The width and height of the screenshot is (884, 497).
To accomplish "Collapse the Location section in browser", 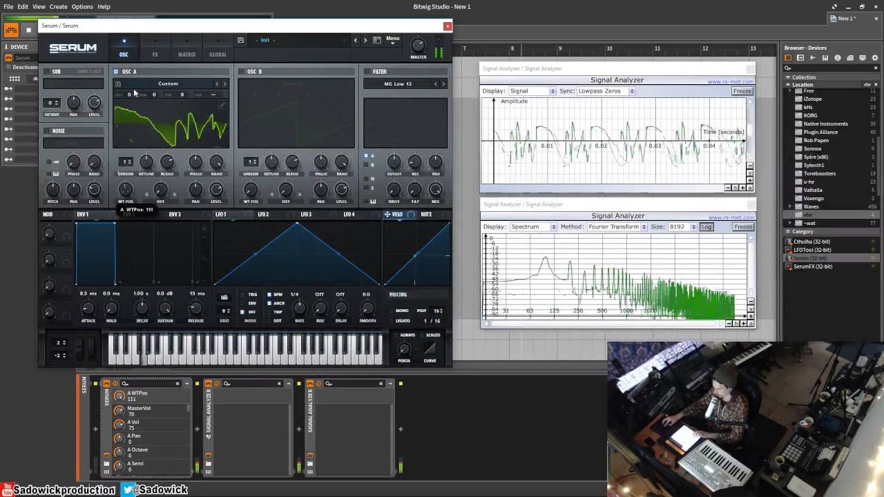I will click(789, 85).
